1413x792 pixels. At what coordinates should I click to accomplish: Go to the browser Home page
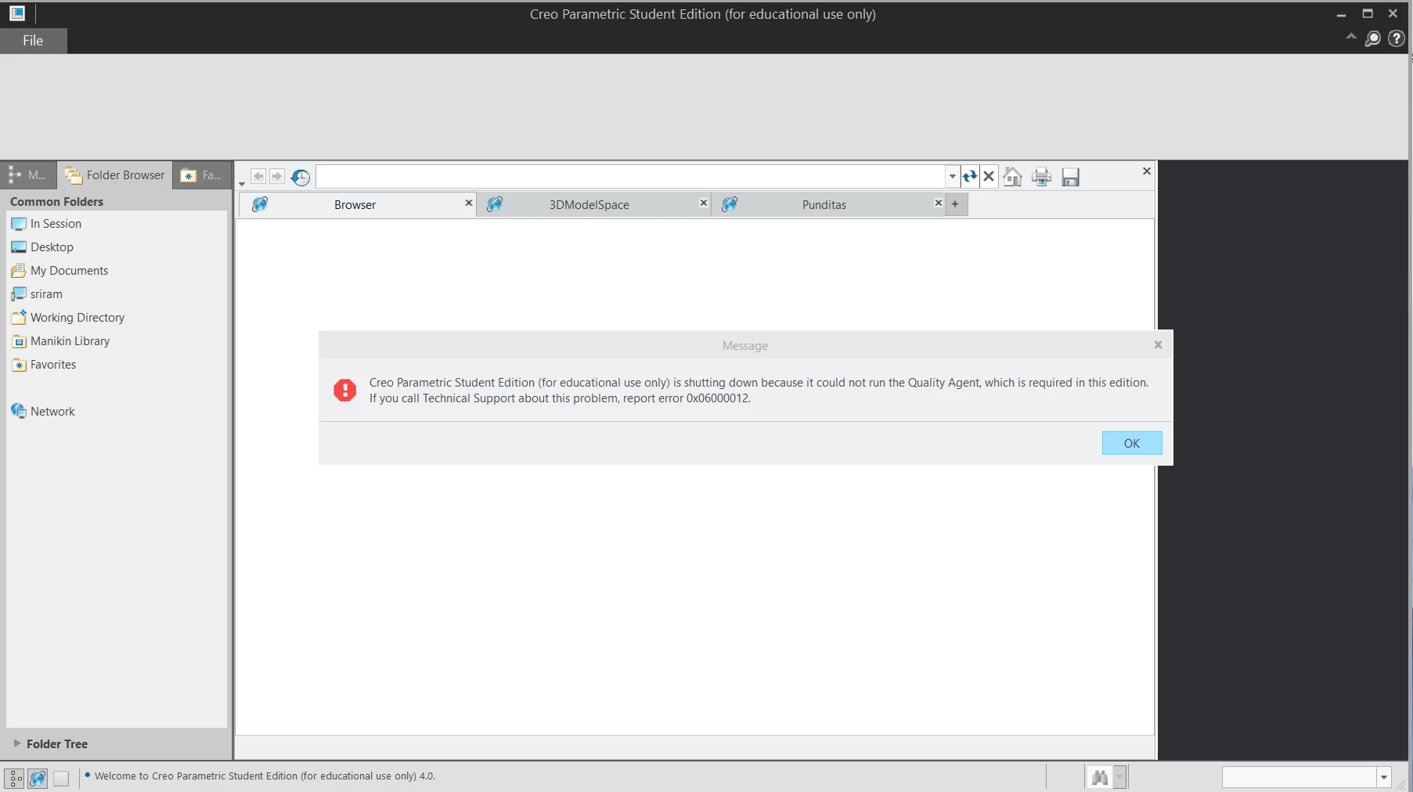point(1013,177)
